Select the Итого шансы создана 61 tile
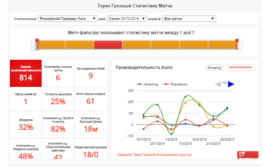The width and height of the screenshot is (263, 167). pyautogui.click(x=90, y=99)
